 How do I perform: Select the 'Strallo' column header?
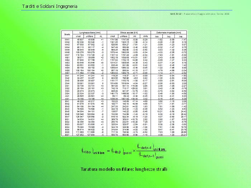(67, 34)
